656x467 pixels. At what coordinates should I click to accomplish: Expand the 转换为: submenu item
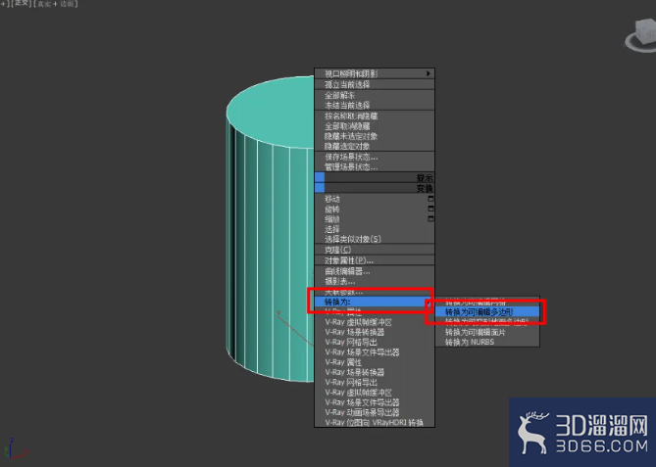tap(375, 302)
